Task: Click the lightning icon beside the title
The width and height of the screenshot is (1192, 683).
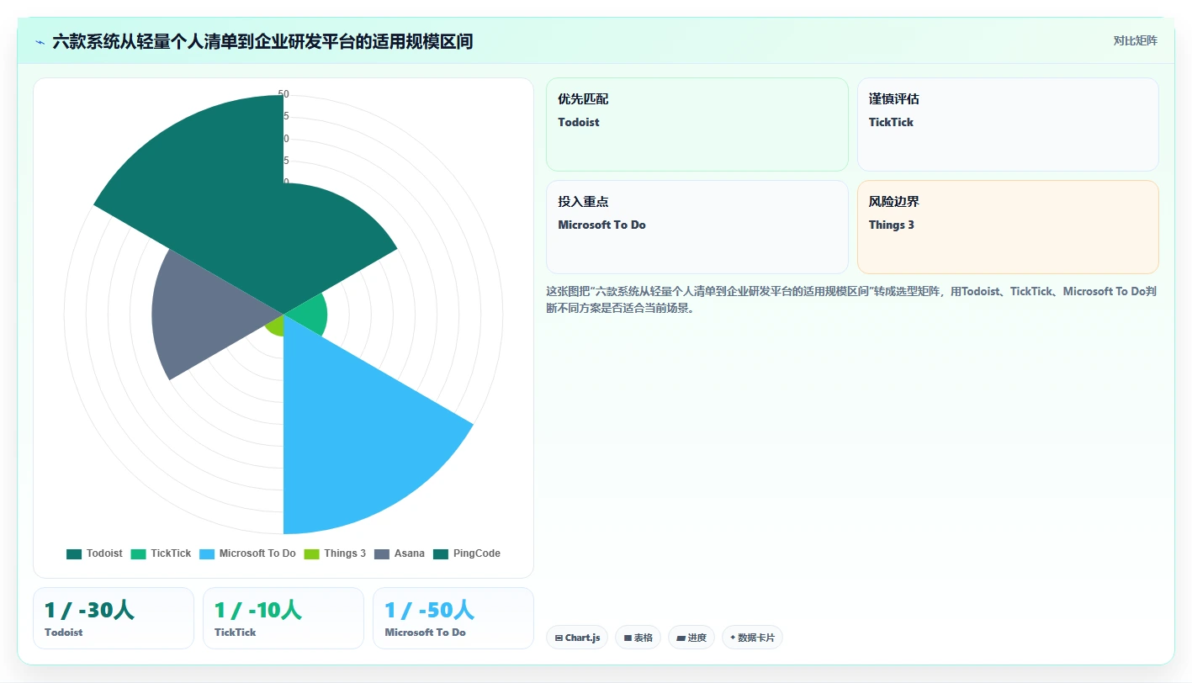Action: click(40, 41)
